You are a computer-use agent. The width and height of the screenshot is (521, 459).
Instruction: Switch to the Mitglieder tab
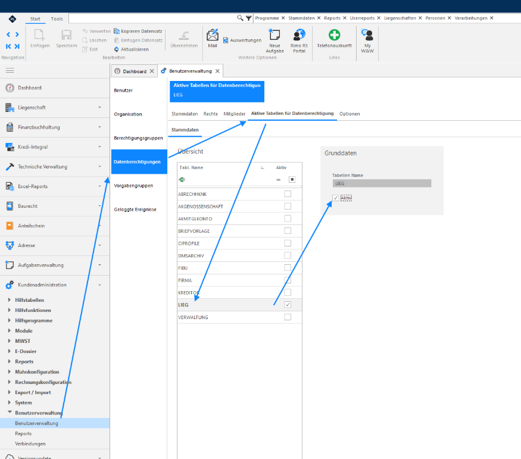(234, 114)
